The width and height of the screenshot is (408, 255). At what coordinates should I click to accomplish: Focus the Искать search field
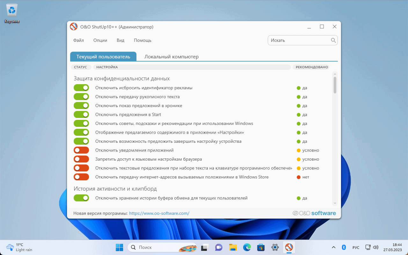tap(302, 40)
